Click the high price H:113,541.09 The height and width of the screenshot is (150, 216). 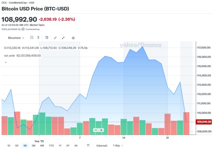[30, 48]
